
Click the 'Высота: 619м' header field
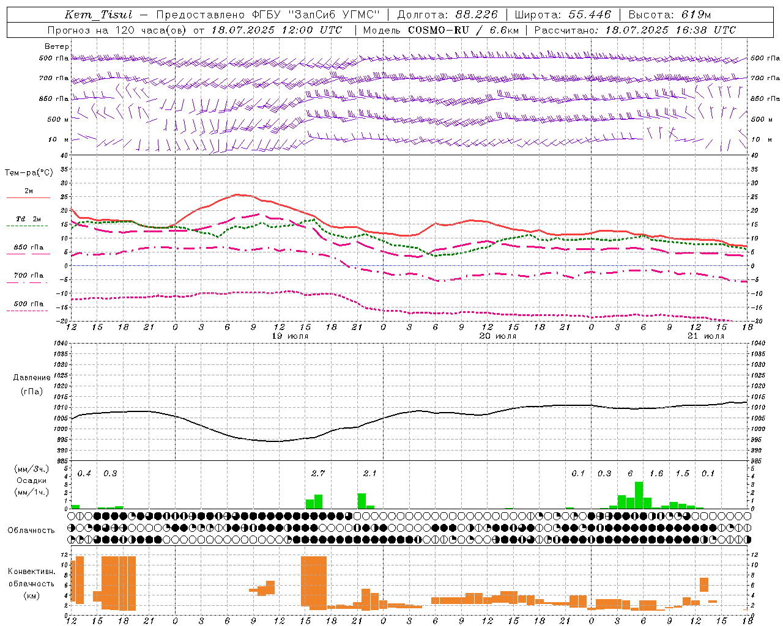670,15
